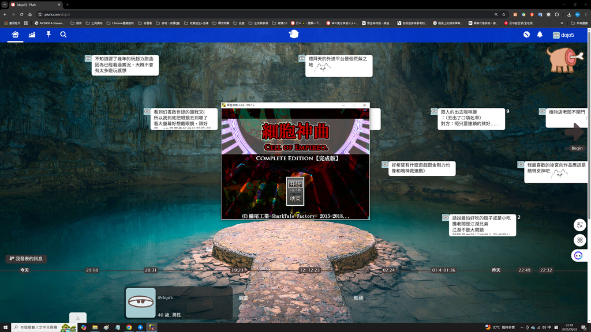The width and height of the screenshot is (591, 332).
Task: Open the compass/explore icon in header
Action: [x=526, y=35]
